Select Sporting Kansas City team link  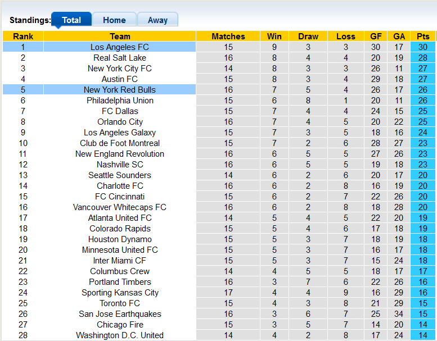(x=120, y=293)
